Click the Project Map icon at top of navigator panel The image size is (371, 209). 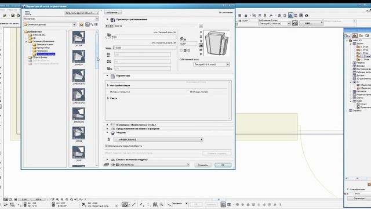pos(354,35)
